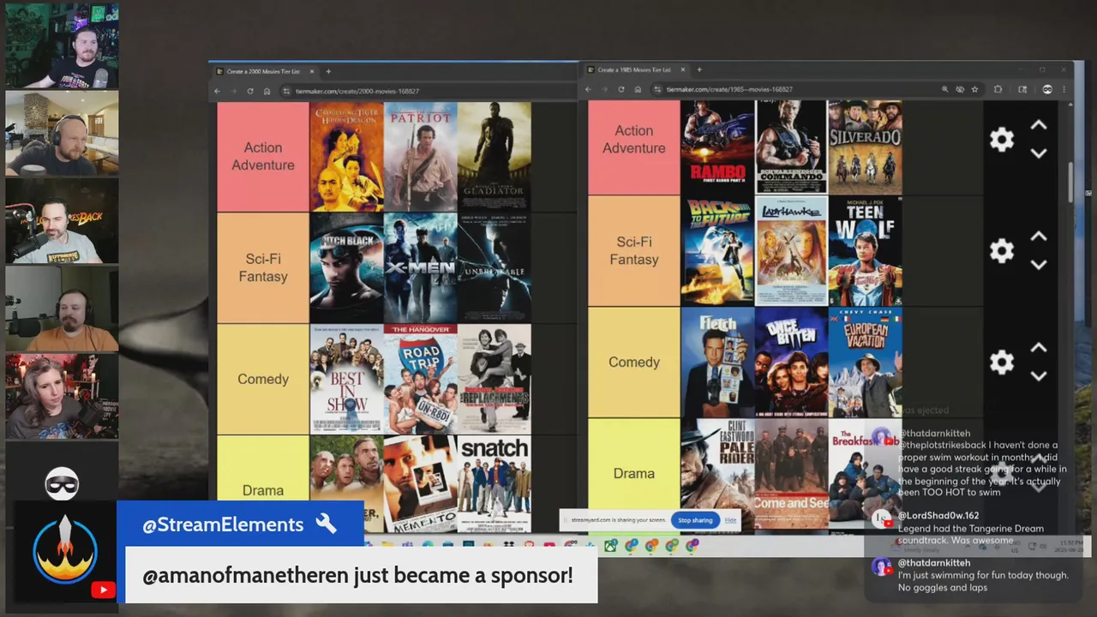The width and height of the screenshot is (1097, 617).
Task: Open settings gear for 1985 Action Adventure row
Action: tap(1002, 140)
